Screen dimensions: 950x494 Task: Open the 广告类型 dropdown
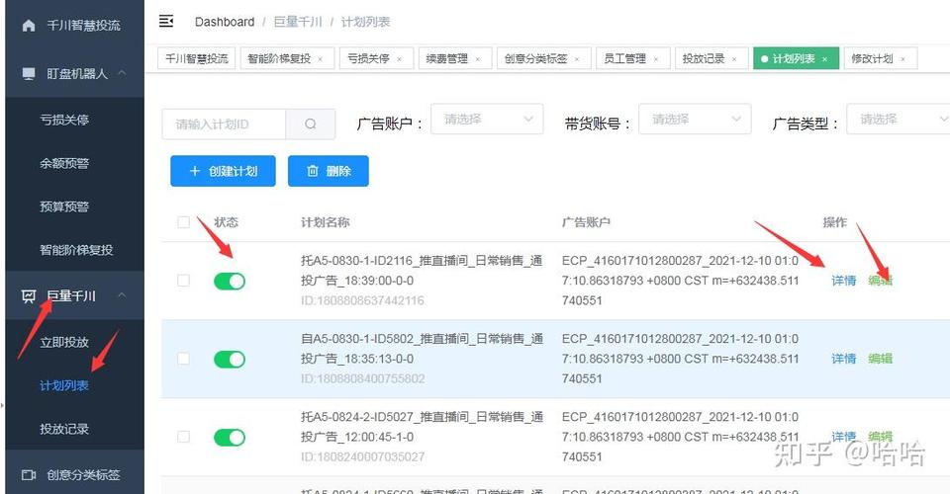(898, 120)
